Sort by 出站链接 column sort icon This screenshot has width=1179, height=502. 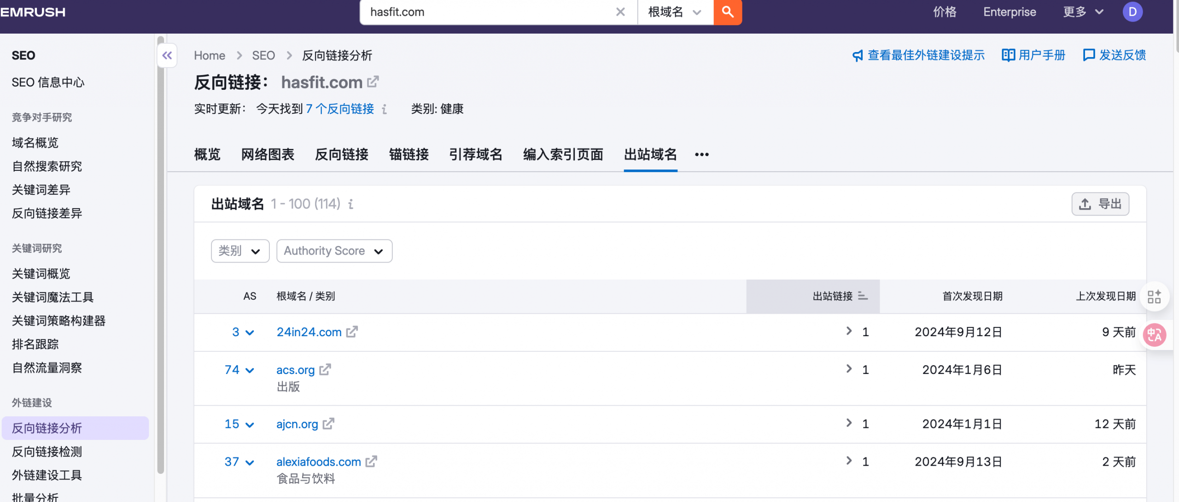[x=863, y=296]
